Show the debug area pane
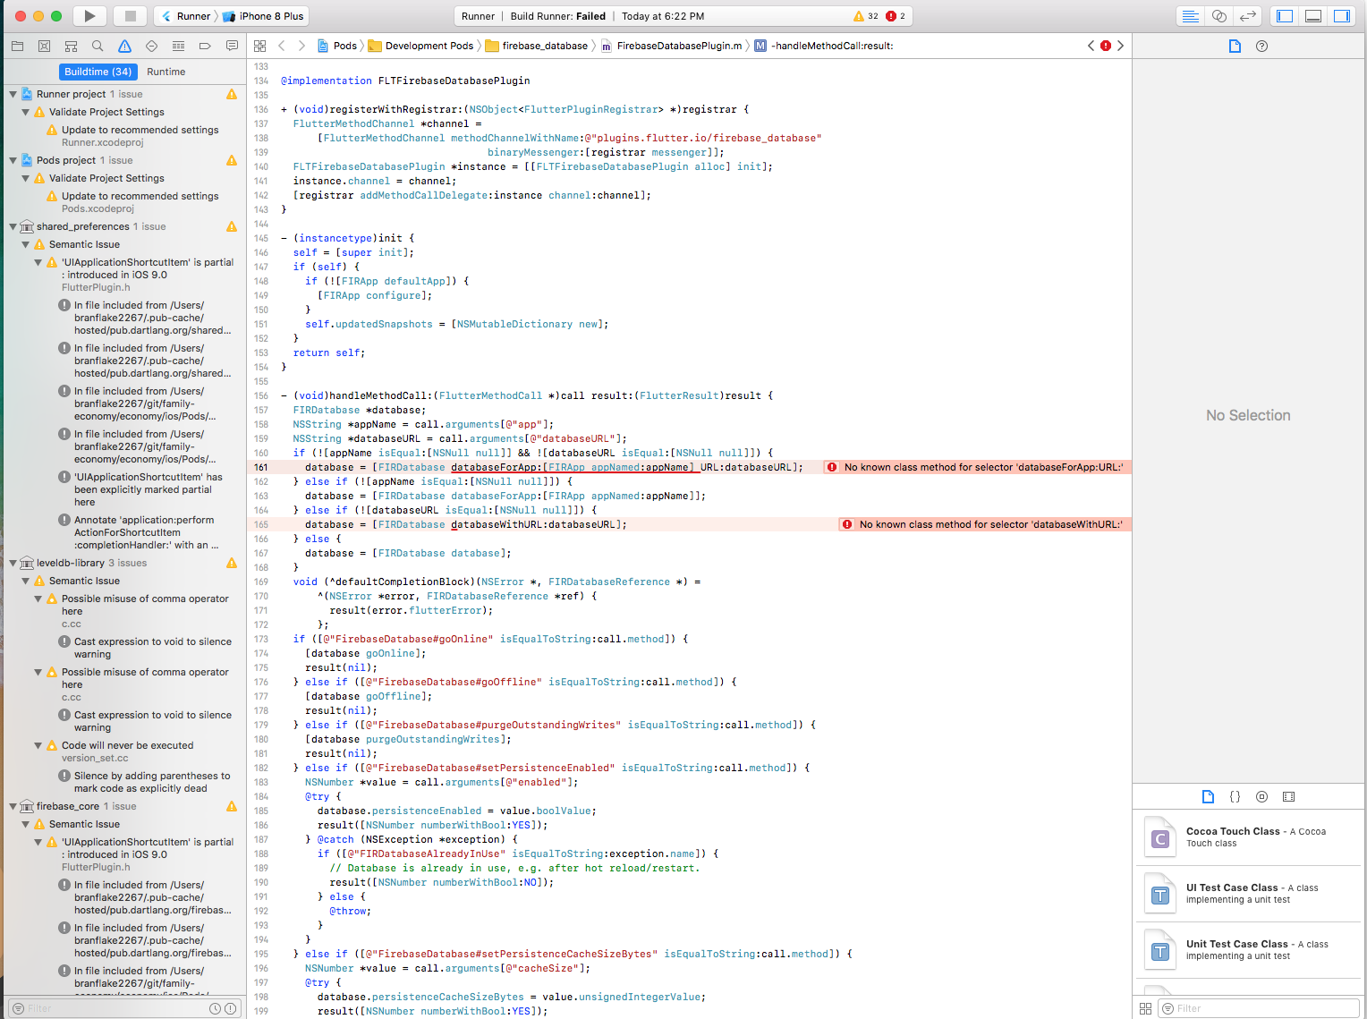This screenshot has height=1019, width=1367. coord(1312,15)
